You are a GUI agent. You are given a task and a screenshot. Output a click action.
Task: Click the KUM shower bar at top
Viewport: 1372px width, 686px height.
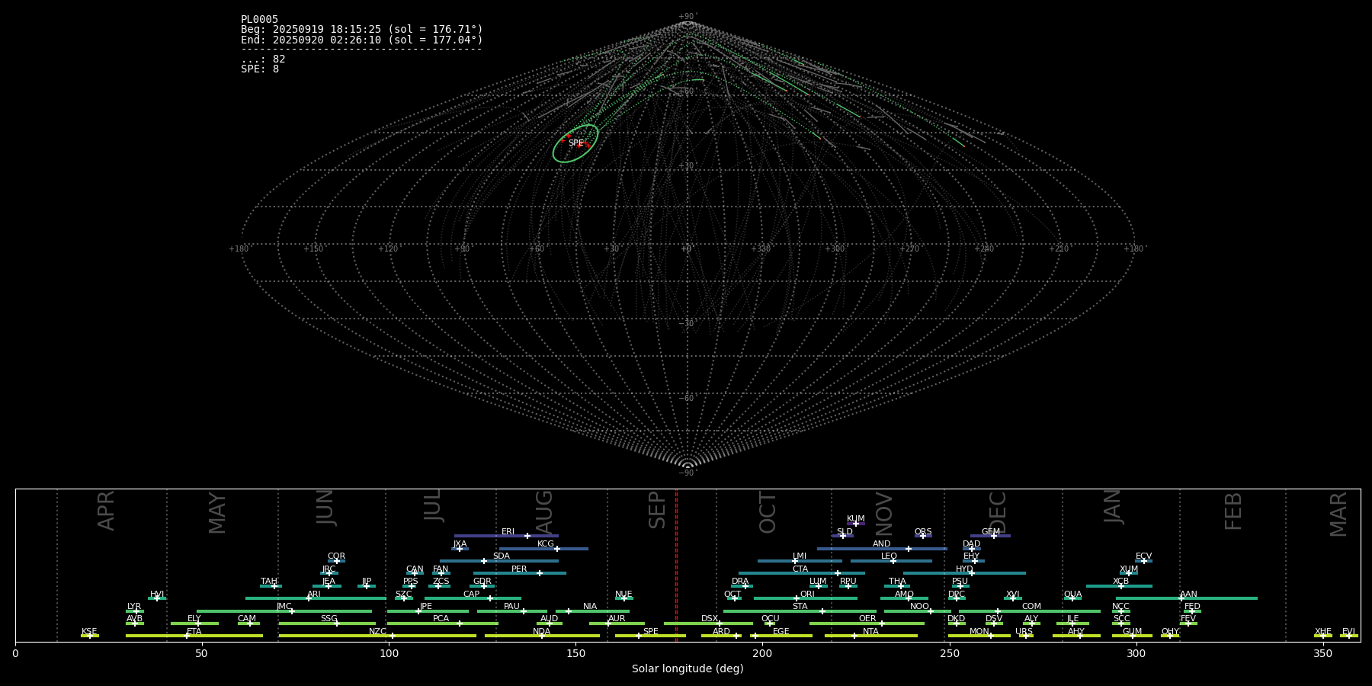[x=856, y=524]
